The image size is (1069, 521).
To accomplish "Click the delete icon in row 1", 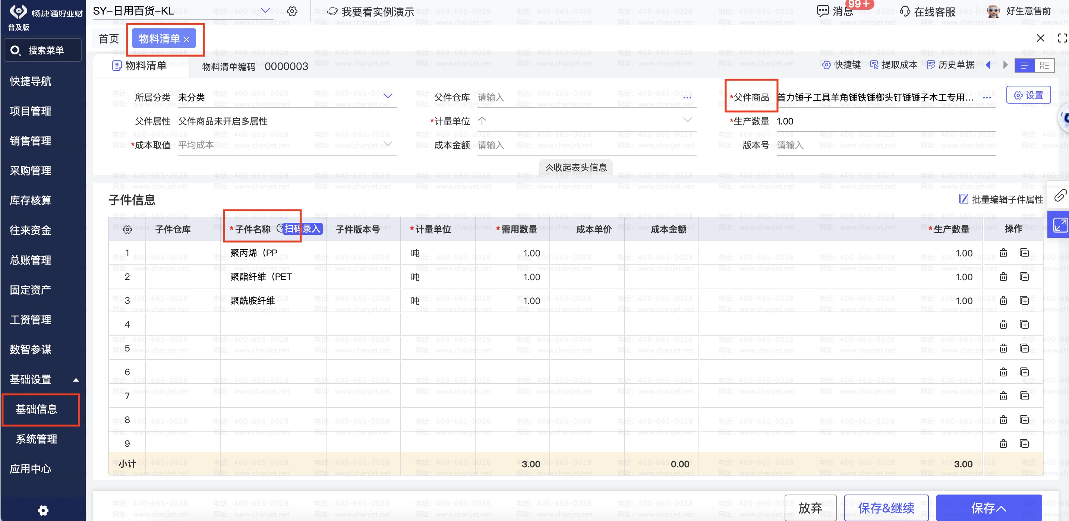I will point(1003,253).
